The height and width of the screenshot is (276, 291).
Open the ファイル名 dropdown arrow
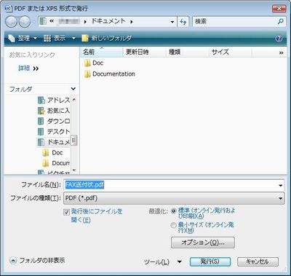tap(281, 186)
